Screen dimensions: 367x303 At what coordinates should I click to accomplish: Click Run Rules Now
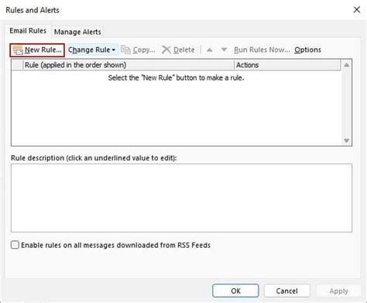point(262,50)
